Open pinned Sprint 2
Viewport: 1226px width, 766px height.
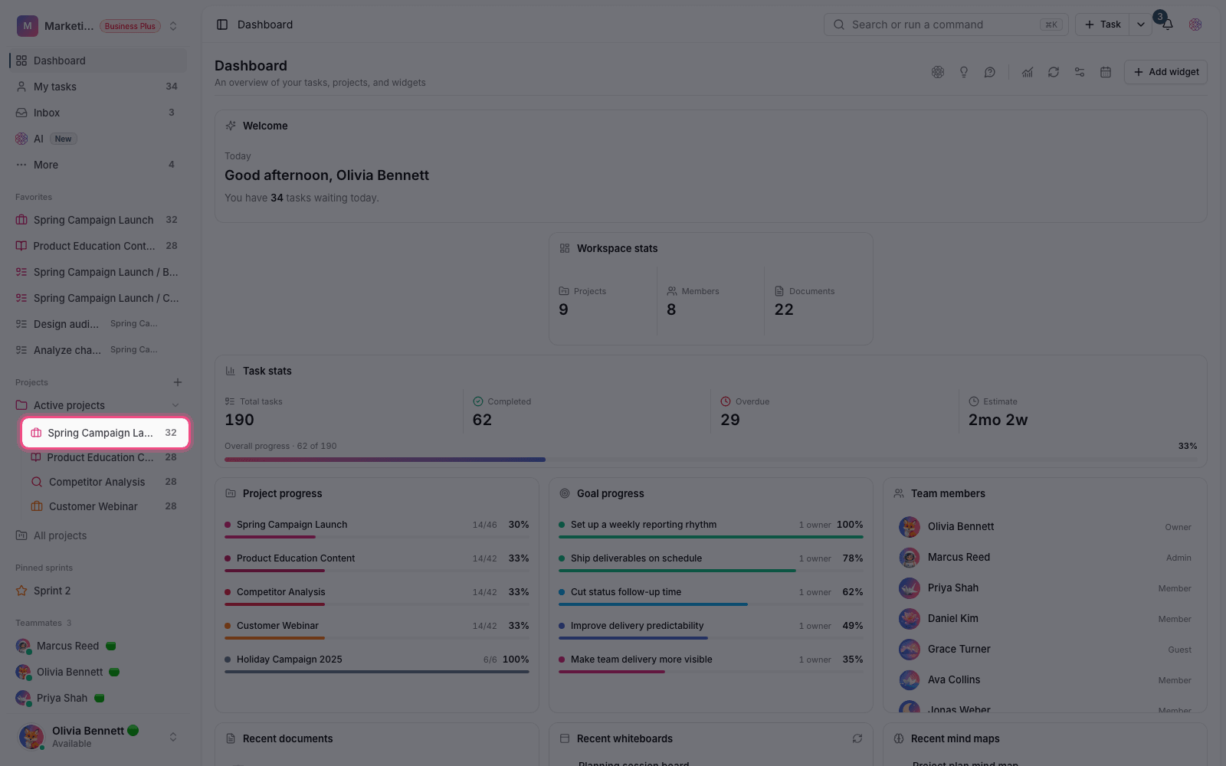[98, 591]
